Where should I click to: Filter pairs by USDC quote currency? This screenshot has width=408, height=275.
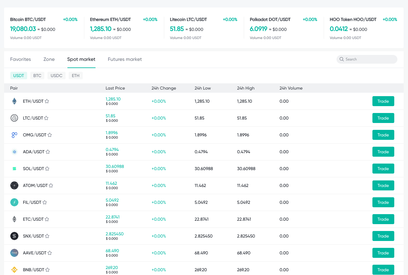[x=57, y=76]
